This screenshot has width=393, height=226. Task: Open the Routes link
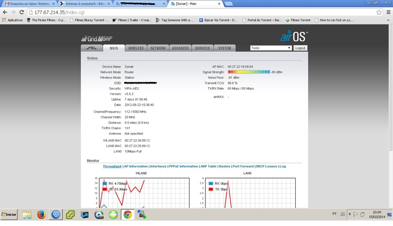click(x=225, y=166)
